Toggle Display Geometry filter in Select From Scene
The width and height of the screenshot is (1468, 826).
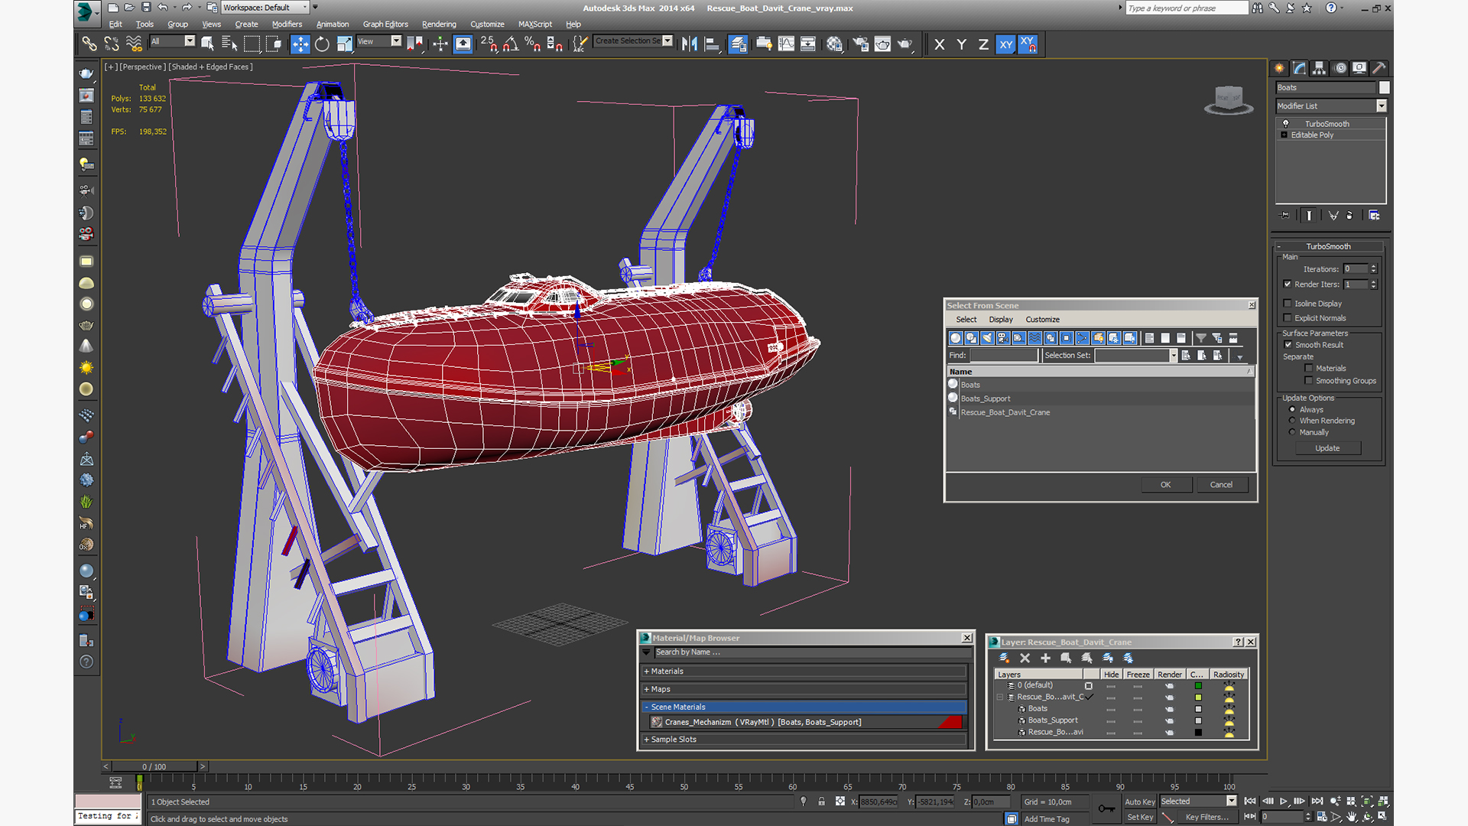955,338
